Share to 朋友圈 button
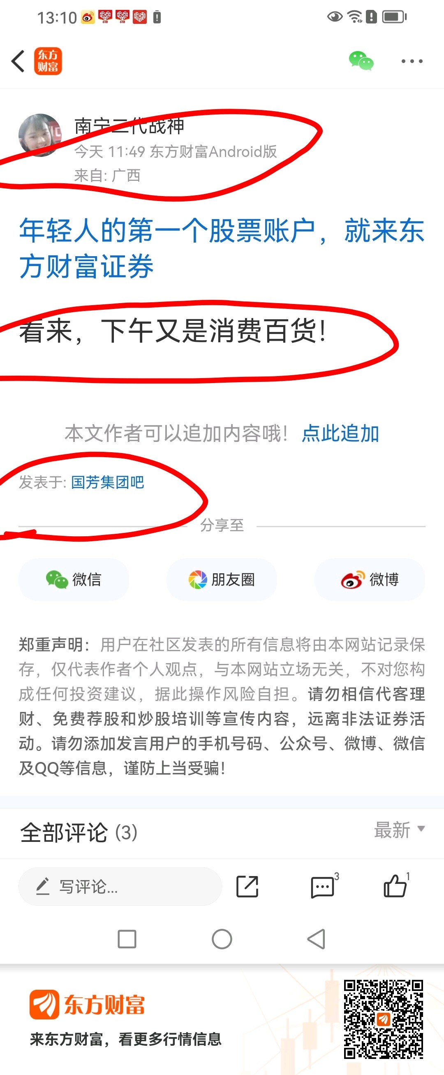This screenshot has height=1075, width=444. tap(222, 579)
